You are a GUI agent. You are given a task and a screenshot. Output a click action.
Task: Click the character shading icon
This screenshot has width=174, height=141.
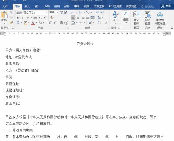pos(61,23)
